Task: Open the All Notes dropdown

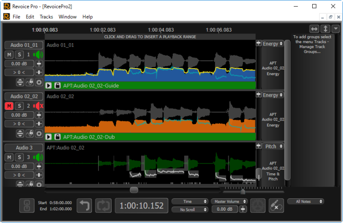Action: [306, 201]
